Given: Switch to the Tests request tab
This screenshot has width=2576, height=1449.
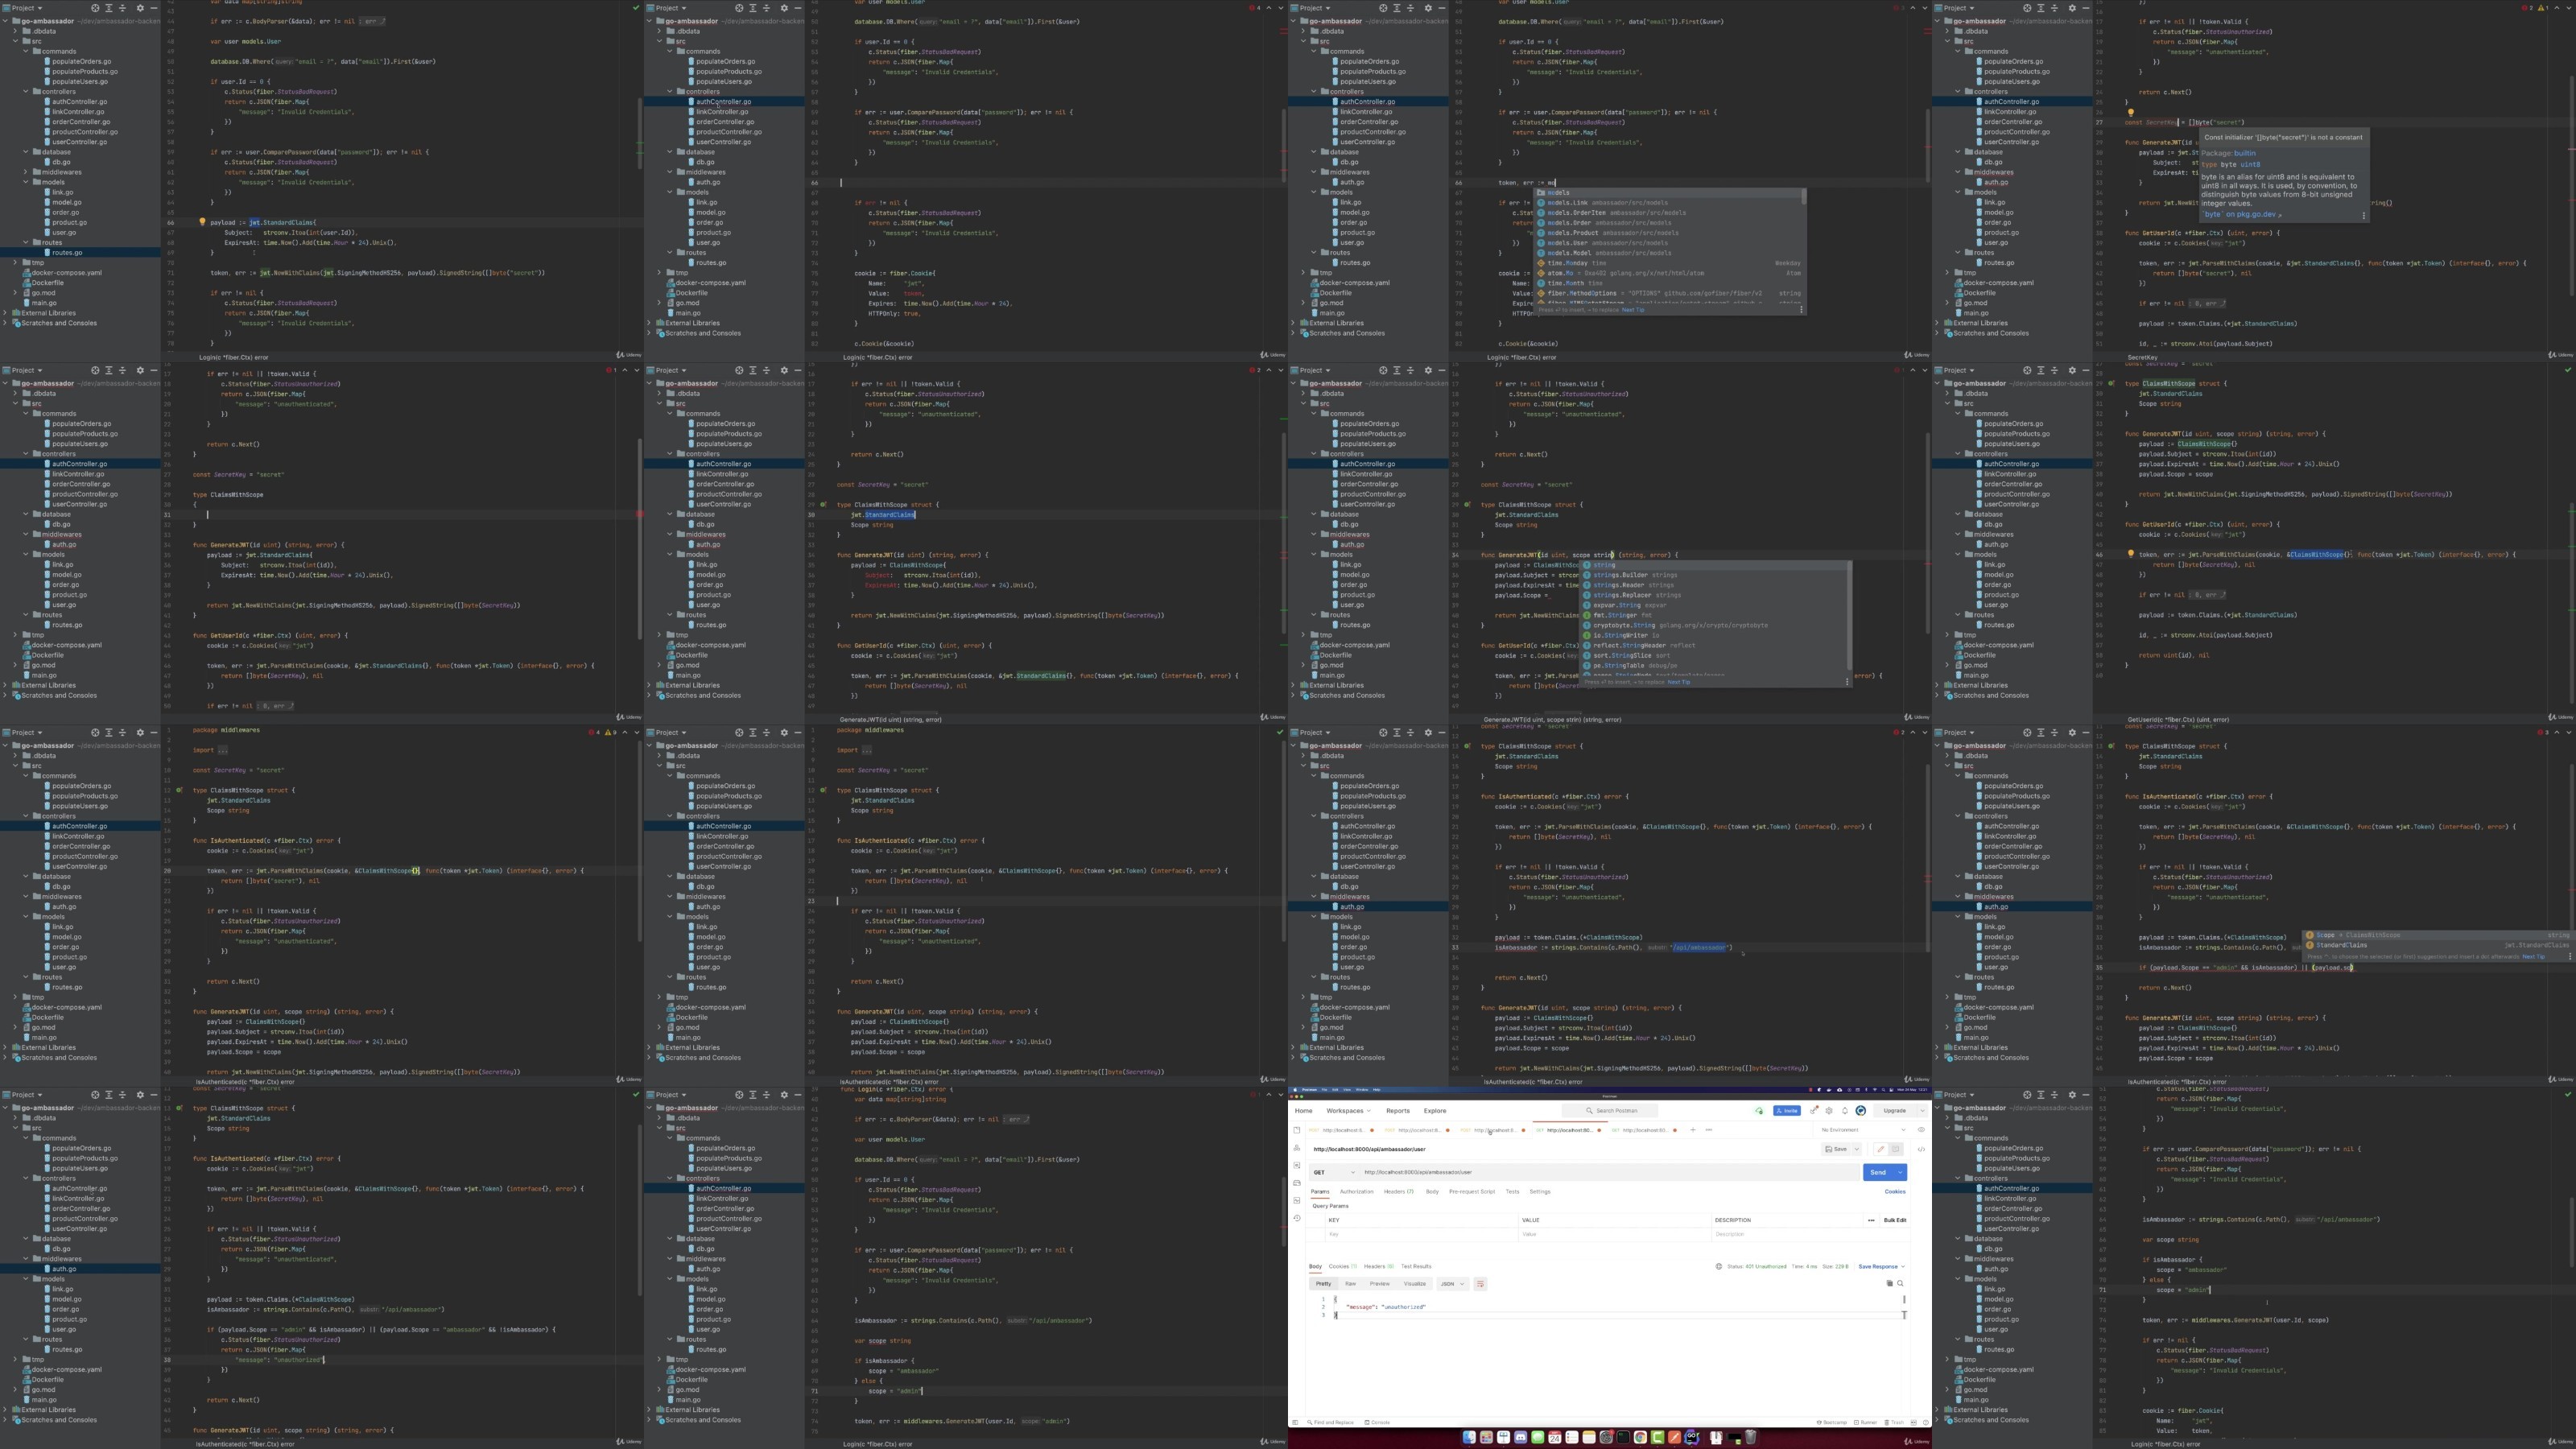Looking at the screenshot, I should [x=1513, y=1191].
